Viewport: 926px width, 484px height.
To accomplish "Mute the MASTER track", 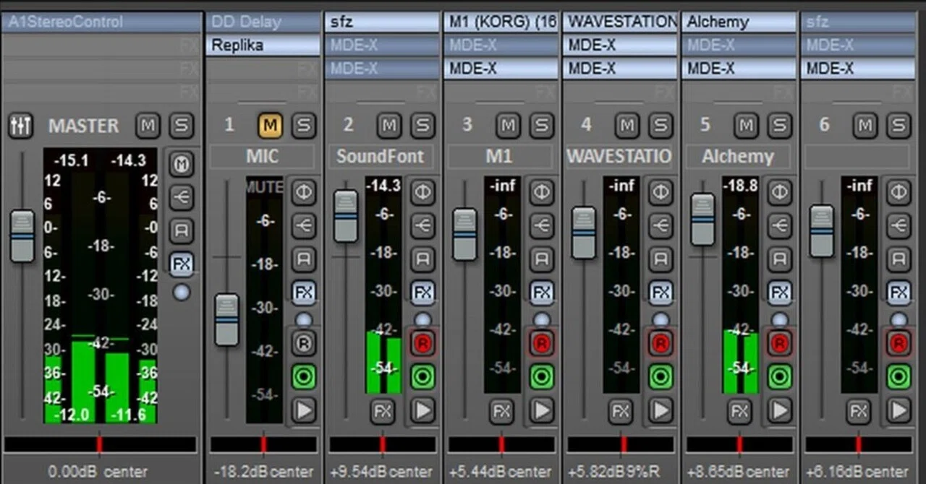I will tap(148, 126).
